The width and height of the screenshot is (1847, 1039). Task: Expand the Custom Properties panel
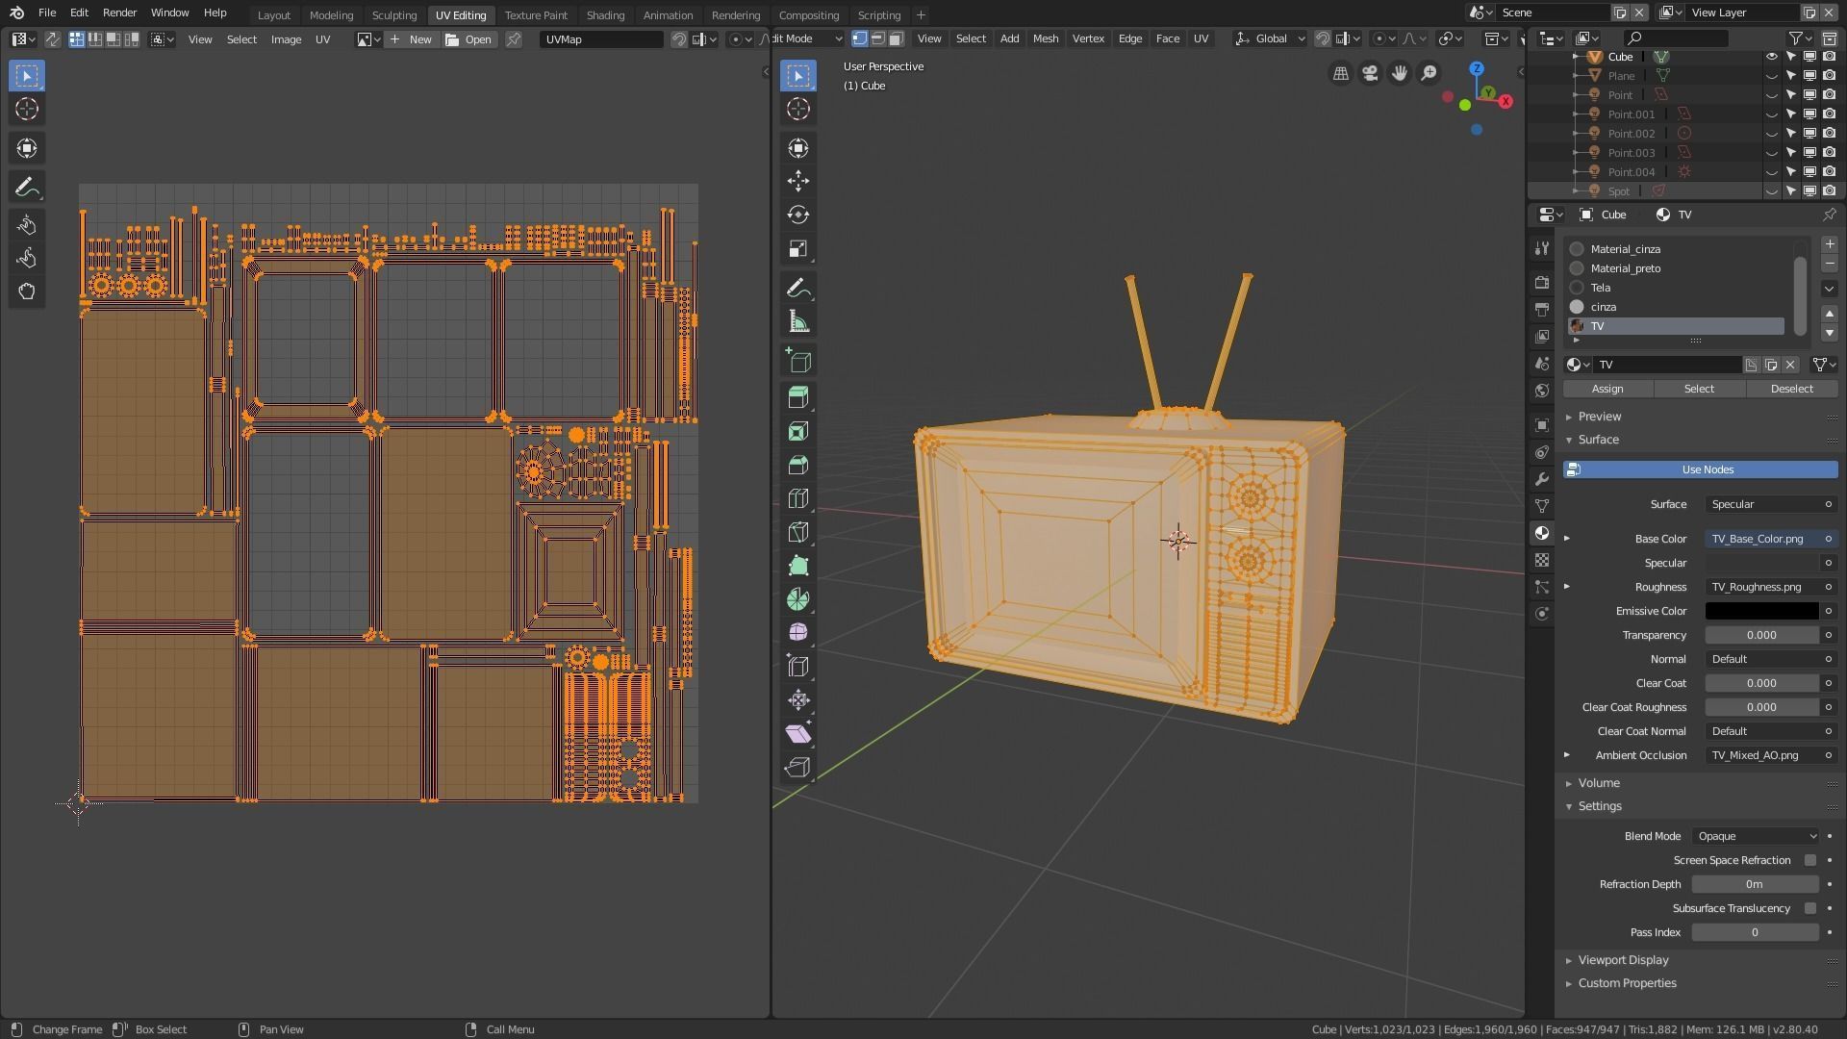pos(1626,983)
